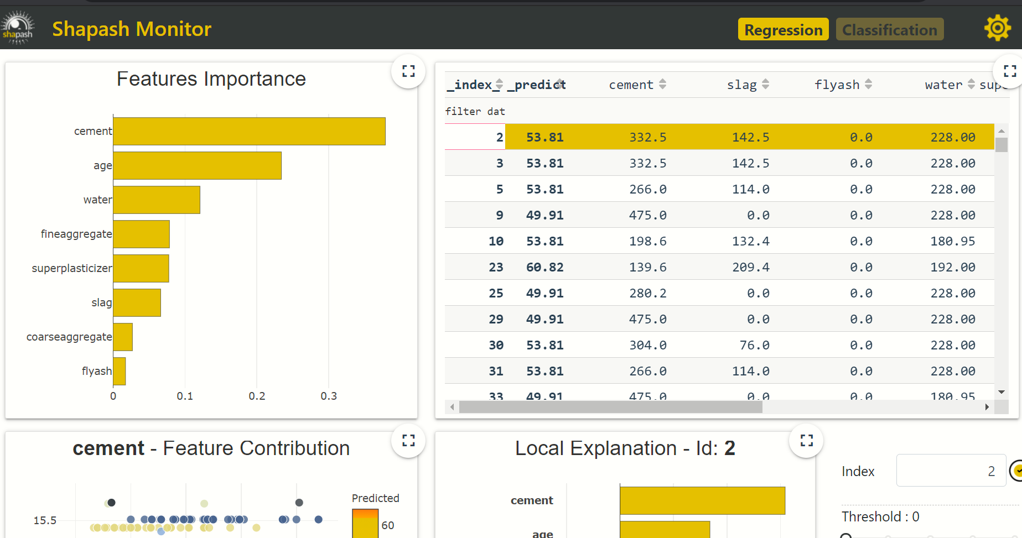Click cement value 280.2
The height and width of the screenshot is (538, 1022).
pos(647,293)
